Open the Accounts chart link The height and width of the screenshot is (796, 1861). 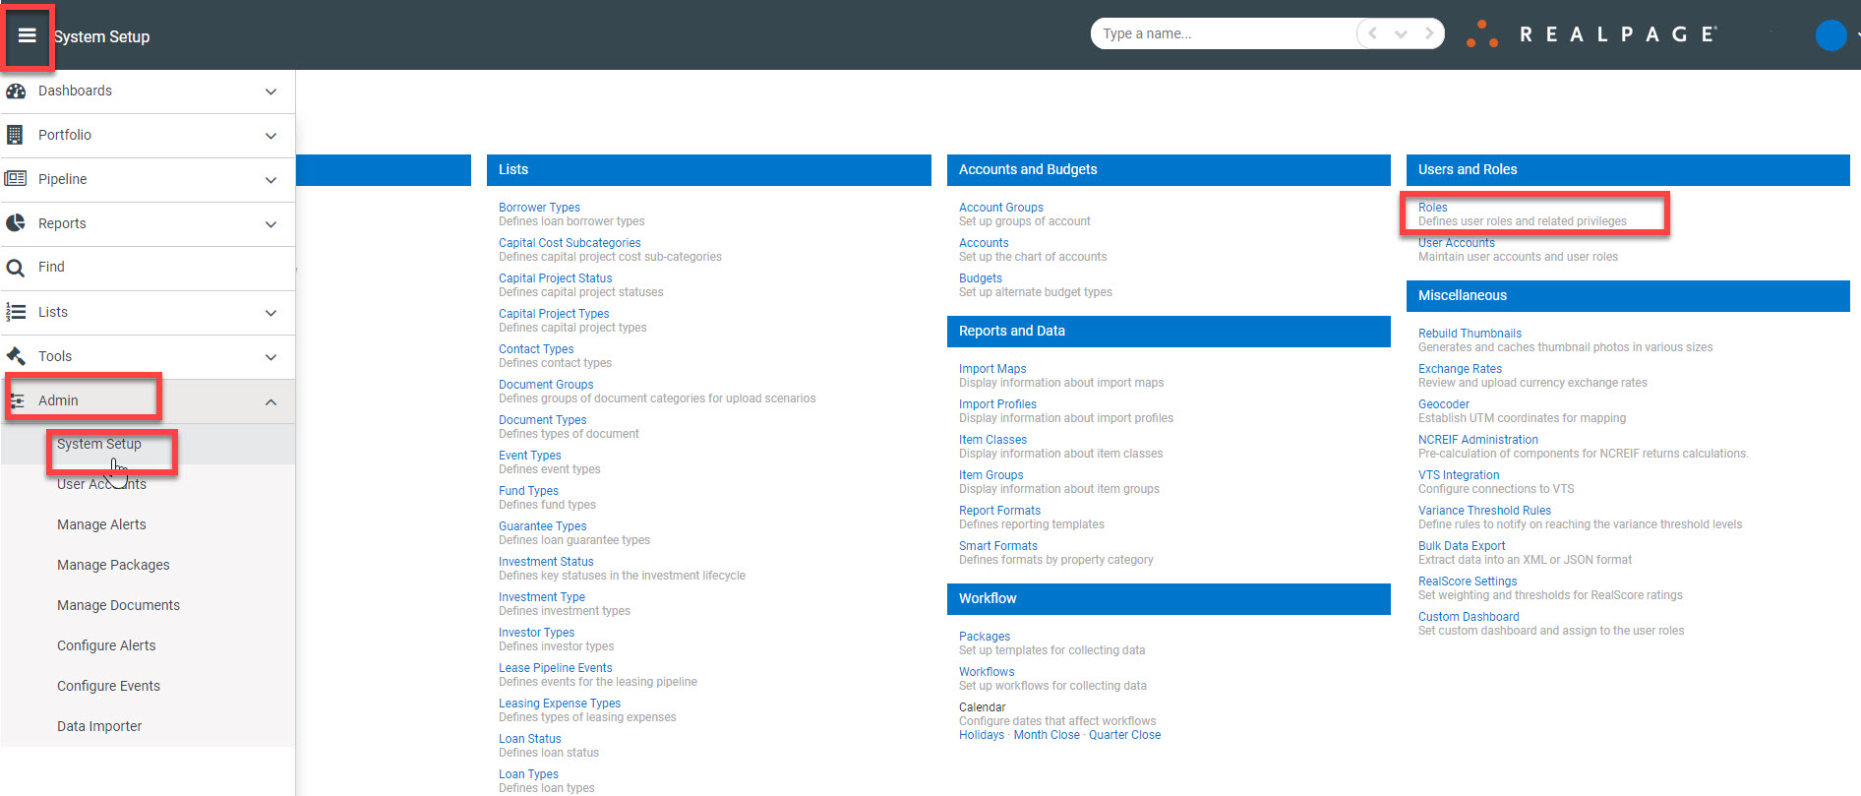984,243
